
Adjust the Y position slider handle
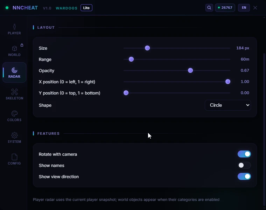(126, 93)
